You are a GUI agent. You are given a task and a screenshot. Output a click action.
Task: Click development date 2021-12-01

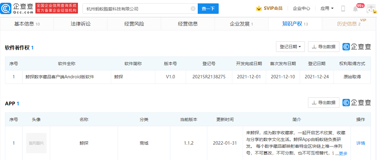pyautogui.click(x=249, y=77)
